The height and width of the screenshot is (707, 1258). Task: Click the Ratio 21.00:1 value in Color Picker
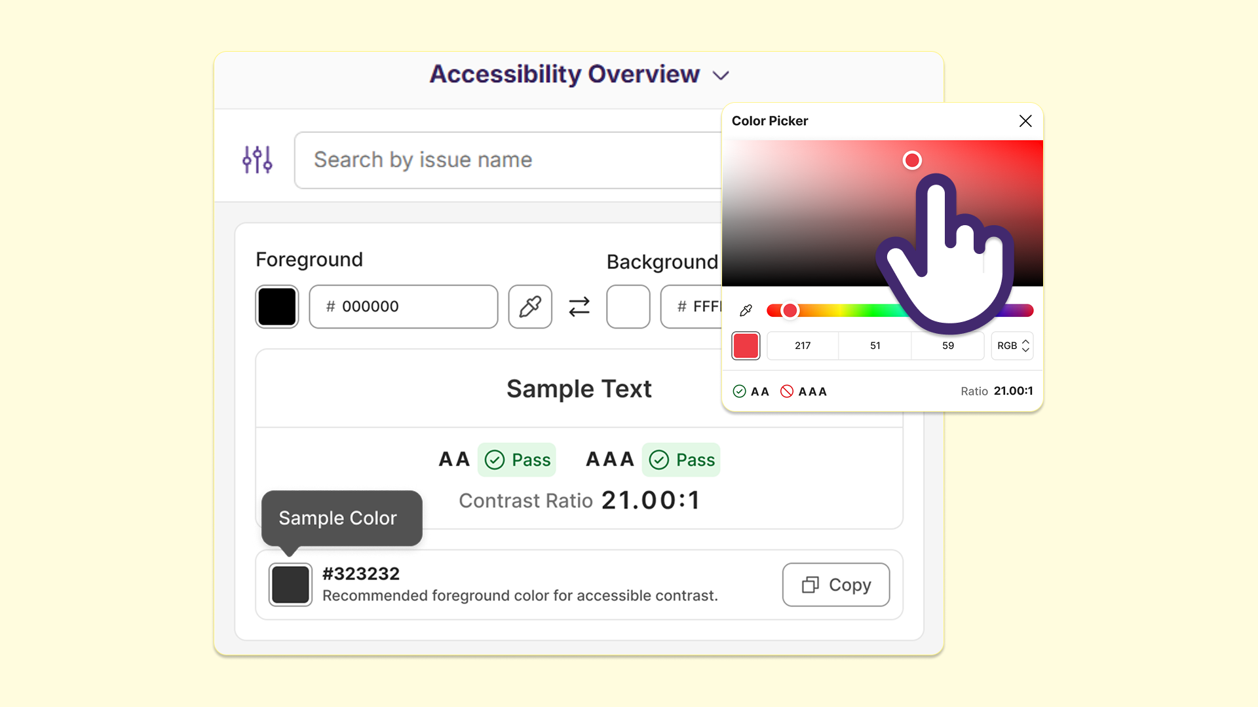(997, 391)
